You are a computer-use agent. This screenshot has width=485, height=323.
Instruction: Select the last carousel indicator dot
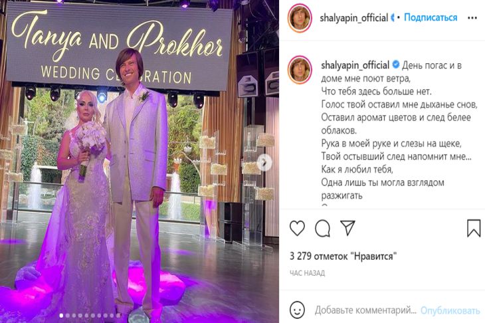(x=118, y=316)
